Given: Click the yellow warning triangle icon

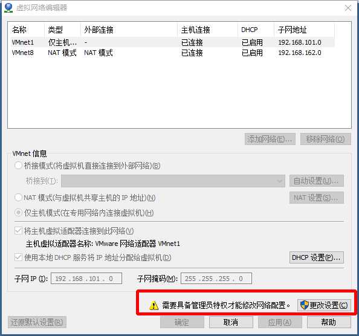Looking at the screenshot, I should (154, 305).
